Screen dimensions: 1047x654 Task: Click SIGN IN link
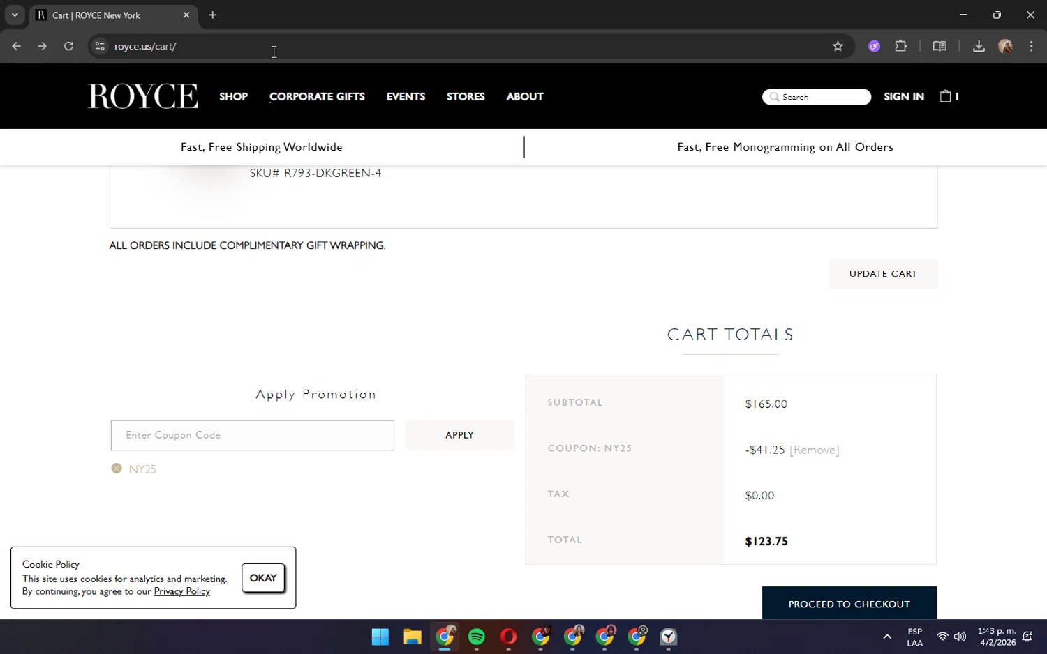tap(904, 96)
